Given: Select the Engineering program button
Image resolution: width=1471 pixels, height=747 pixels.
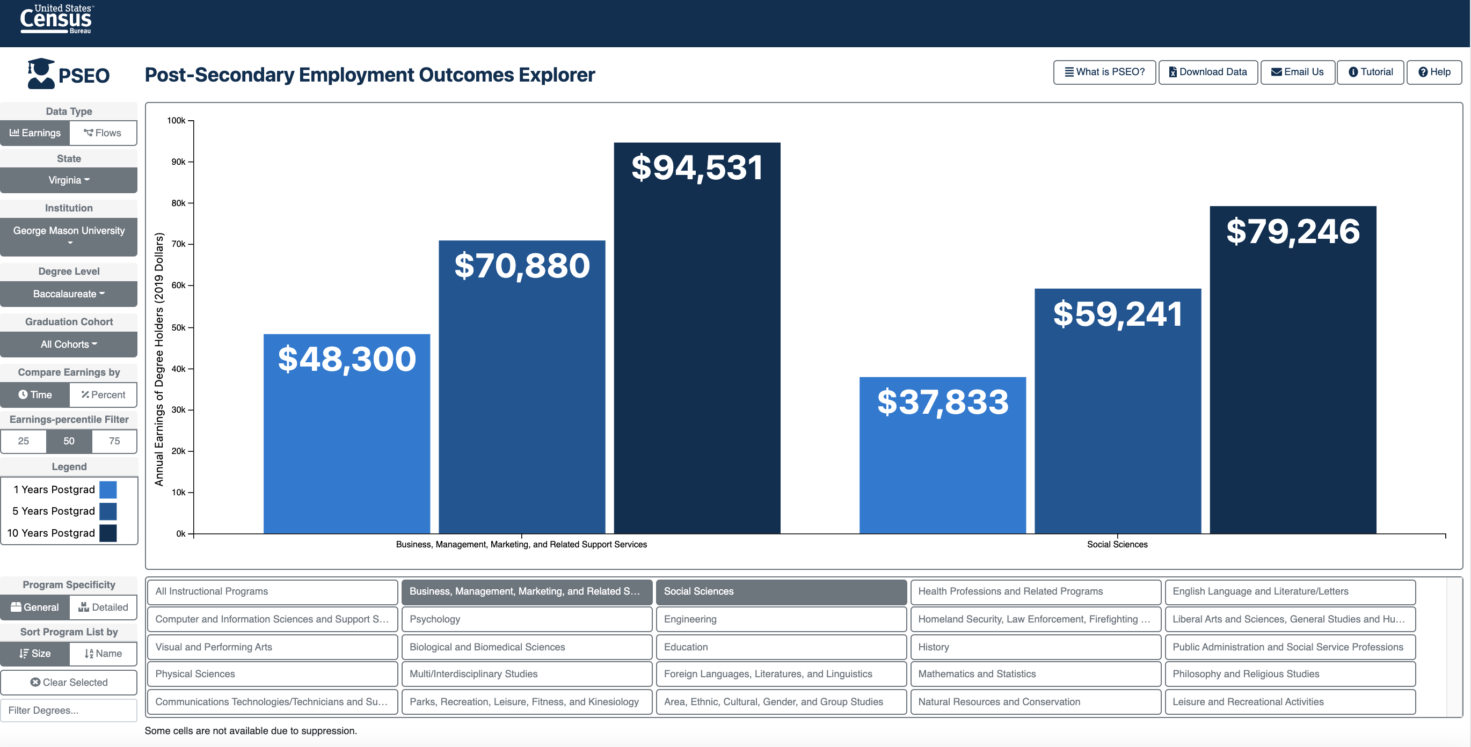Looking at the screenshot, I should (x=781, y=619).
